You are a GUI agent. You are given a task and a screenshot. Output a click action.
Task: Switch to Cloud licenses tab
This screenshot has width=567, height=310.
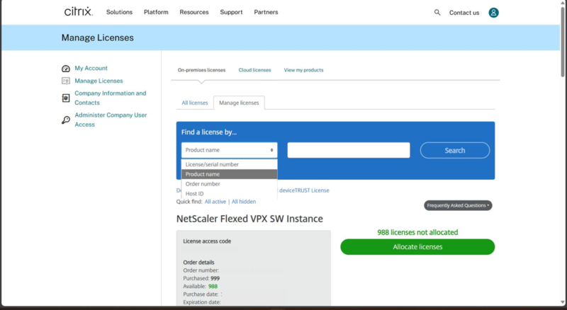(254, 70)
